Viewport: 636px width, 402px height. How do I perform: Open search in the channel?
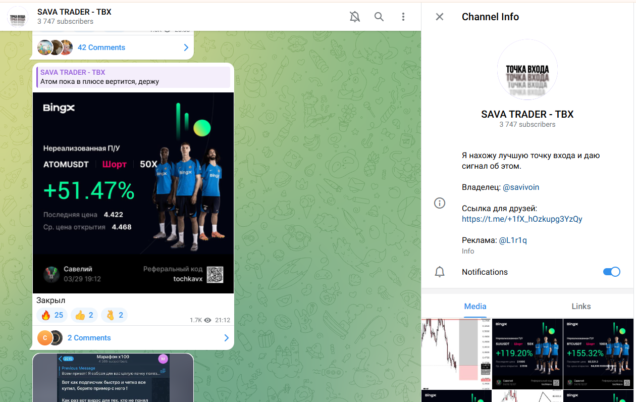[x=379, y=17]
